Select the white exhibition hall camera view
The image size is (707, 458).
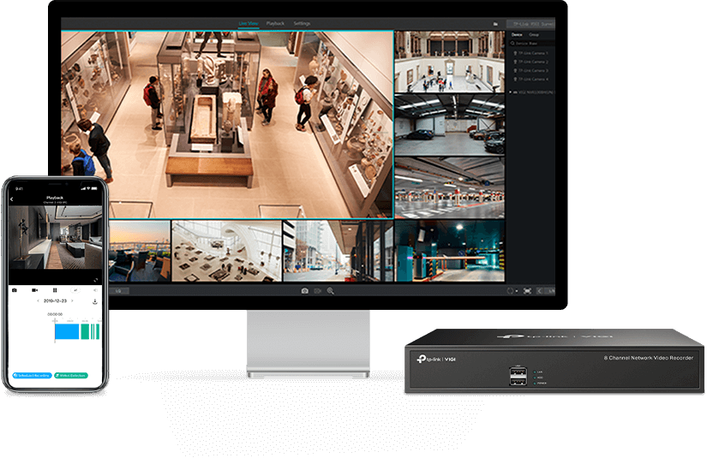(x=227, y=251)
